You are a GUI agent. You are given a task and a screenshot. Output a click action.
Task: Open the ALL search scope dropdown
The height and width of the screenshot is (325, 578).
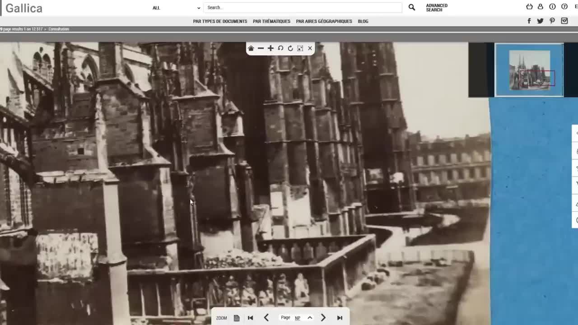tap(176, 8)
